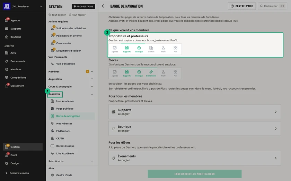291x181 pixels.
Task: Click Boutique tab in Élèves preview bar
Action: [x=139, y=73]
